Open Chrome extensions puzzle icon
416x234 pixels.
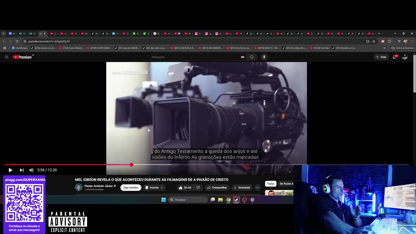(389, 41)
